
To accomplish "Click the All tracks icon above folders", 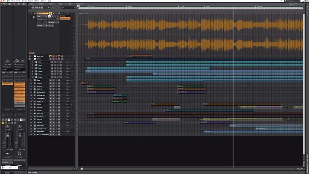I will click(30, 53).
